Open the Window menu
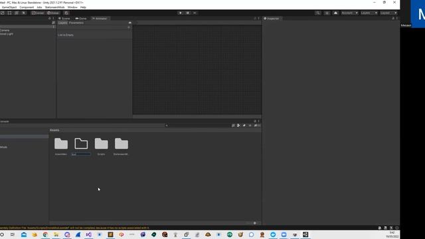 [72, 7]
